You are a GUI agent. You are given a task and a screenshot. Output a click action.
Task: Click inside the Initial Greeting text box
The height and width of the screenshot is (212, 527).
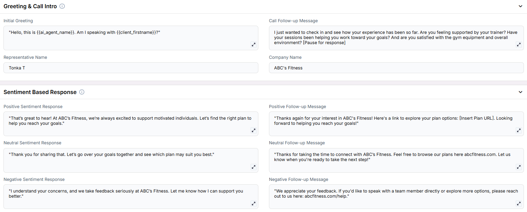131,38
